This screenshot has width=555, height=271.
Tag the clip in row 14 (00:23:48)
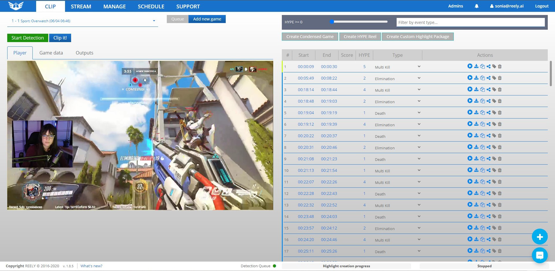click(x=494, y=216)
